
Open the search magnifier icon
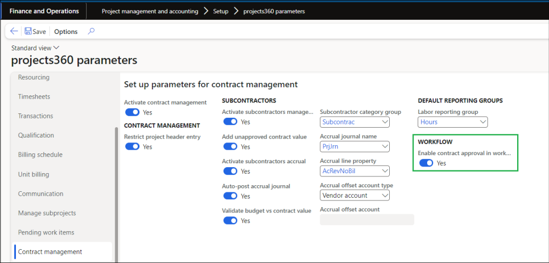pyautogui.click(x=91, y=31)
